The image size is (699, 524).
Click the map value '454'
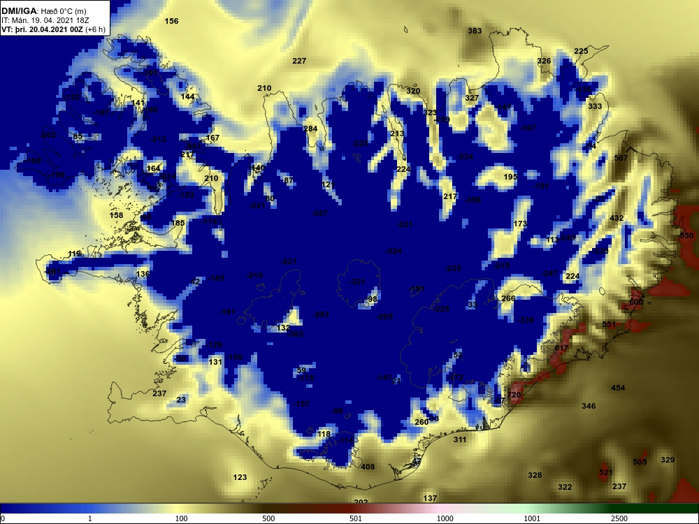pos(618,388)
